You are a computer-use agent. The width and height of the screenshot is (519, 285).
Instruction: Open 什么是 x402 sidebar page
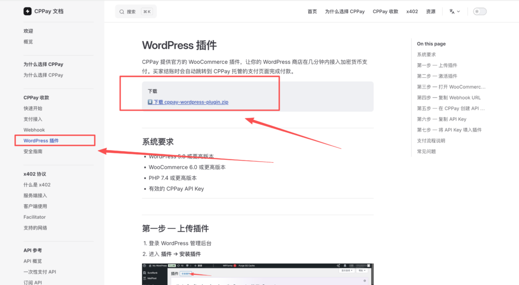point(37,185)
